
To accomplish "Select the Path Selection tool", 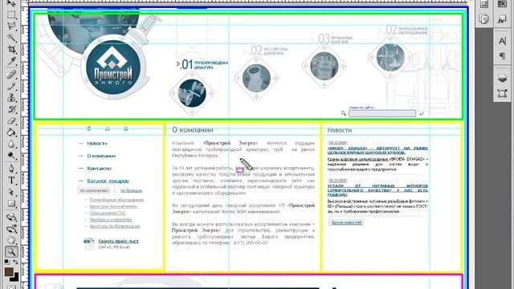I will pyautogui.click(x=11, y=192).
